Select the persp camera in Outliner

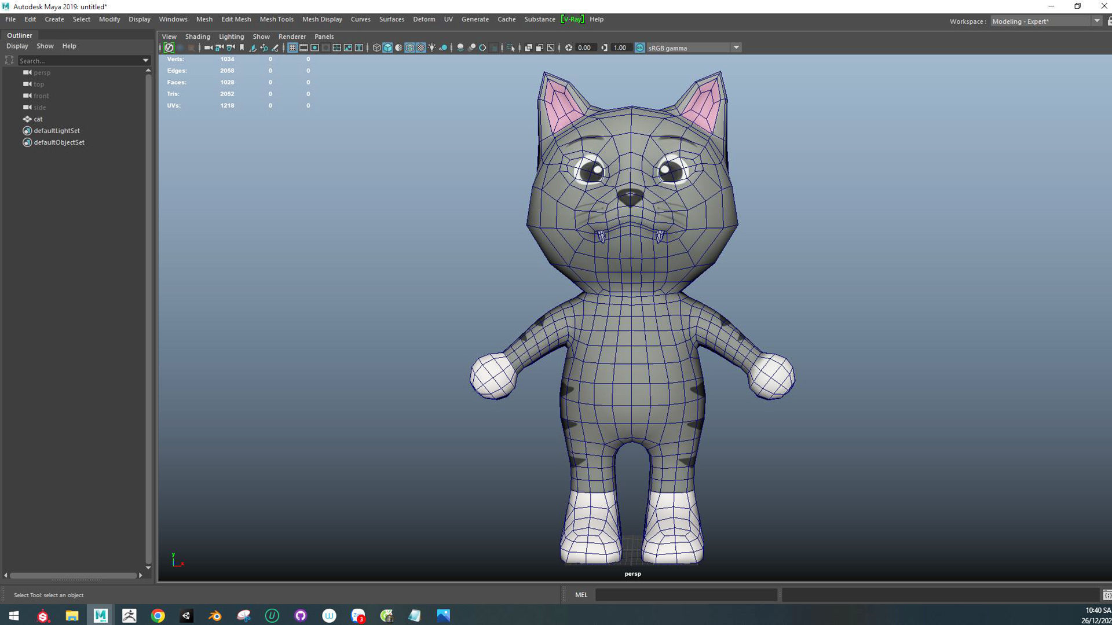(42, 72)
